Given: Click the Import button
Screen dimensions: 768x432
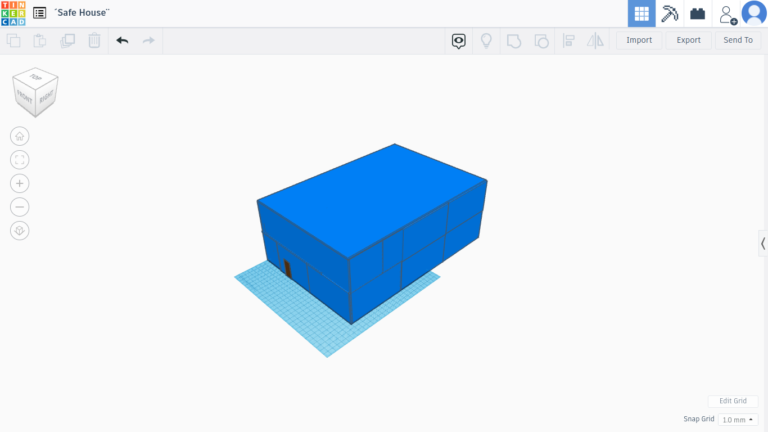Looking at the screenshot, I should tap(639, 40).
